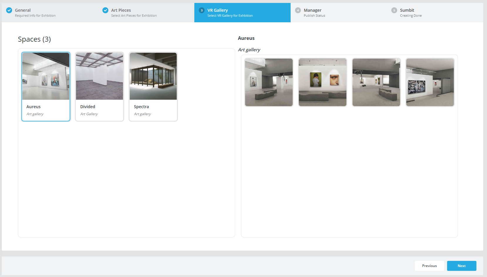Image resolution: width=487 pixels, height=277 pixels.
Task: Open first Aureus preview with bench and column
Action: 269,82
